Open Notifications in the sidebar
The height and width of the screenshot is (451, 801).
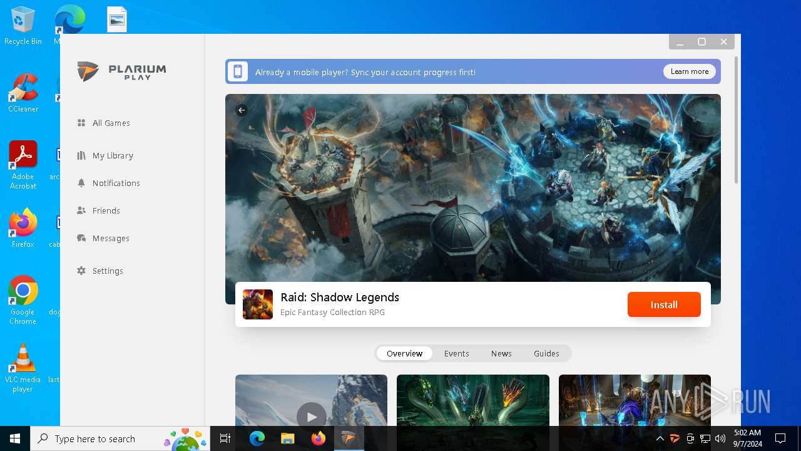116,183
